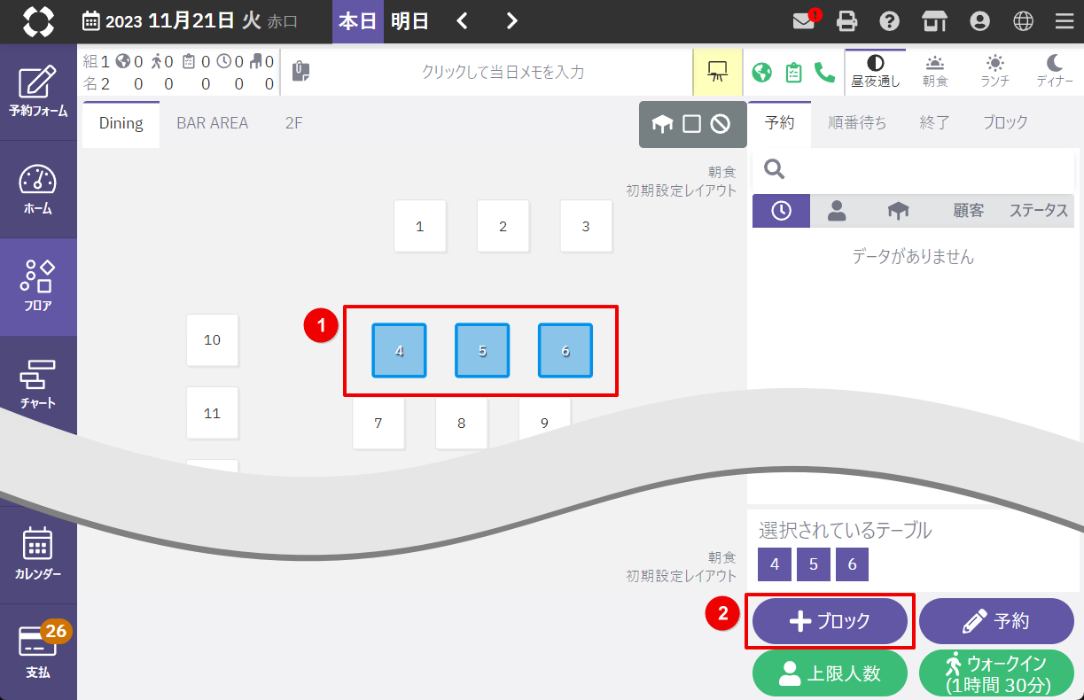Switch to BAR AREA floor tab
1084x700 pixels.
tap(212, 123)
